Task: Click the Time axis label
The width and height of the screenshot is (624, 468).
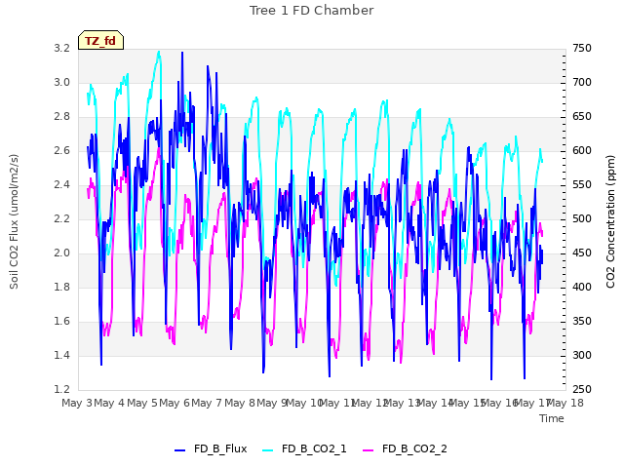Action: pos(552,418)
